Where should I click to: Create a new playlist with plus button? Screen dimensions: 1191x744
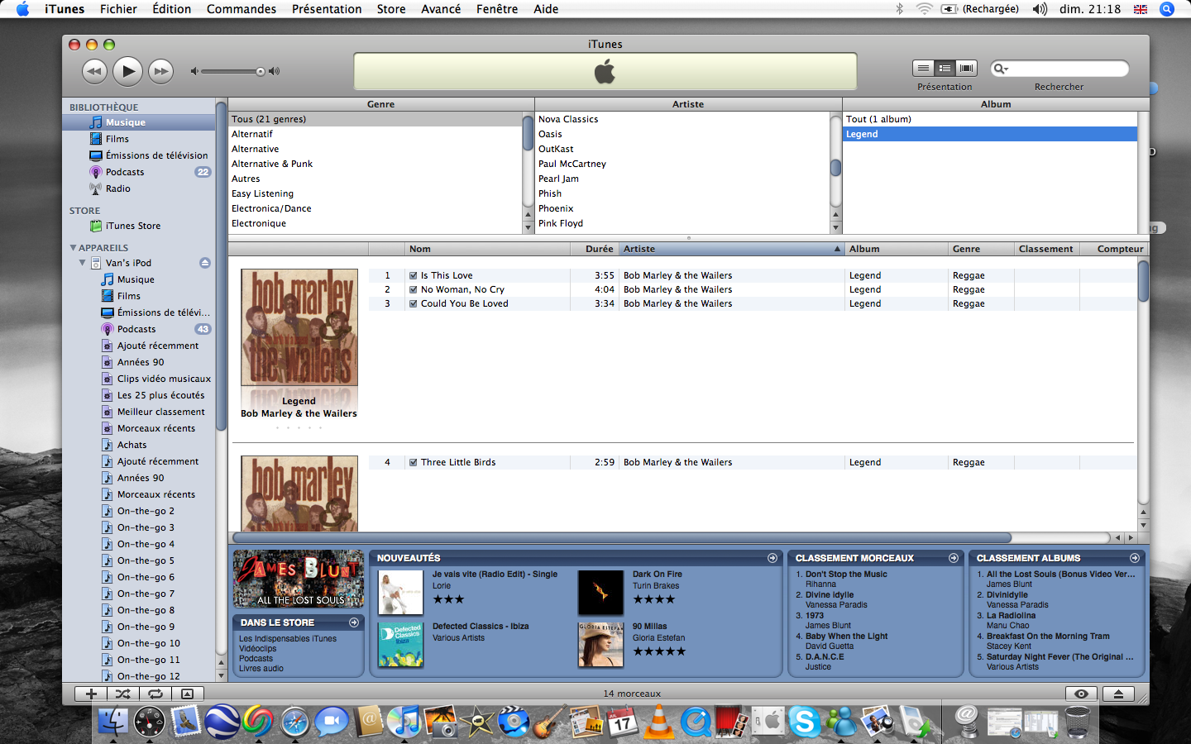click(x=91, y=694)
